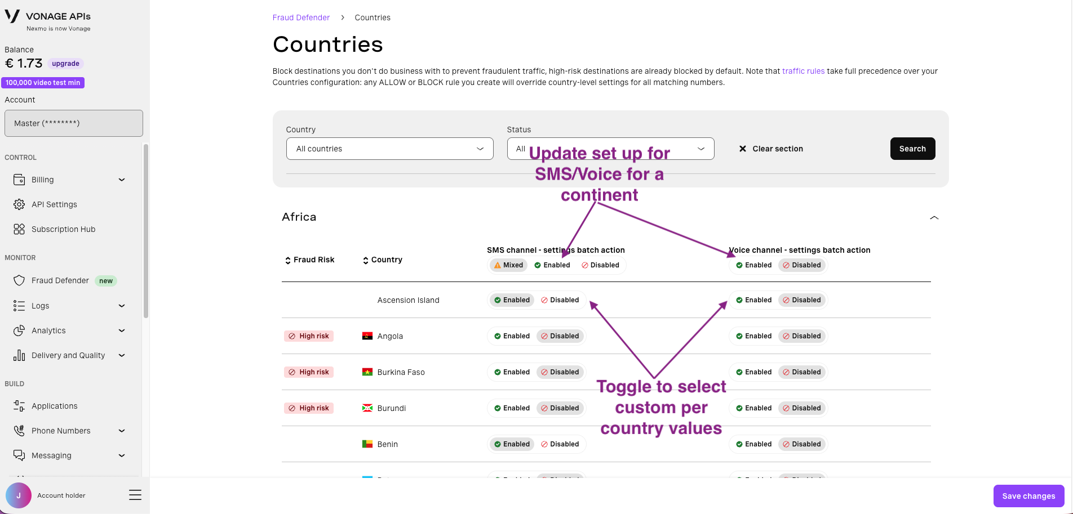Image resolution: width=1073 pixels, height=514 pixels.
Task: Click the Vonage logo icon
Action: (12, 16)
